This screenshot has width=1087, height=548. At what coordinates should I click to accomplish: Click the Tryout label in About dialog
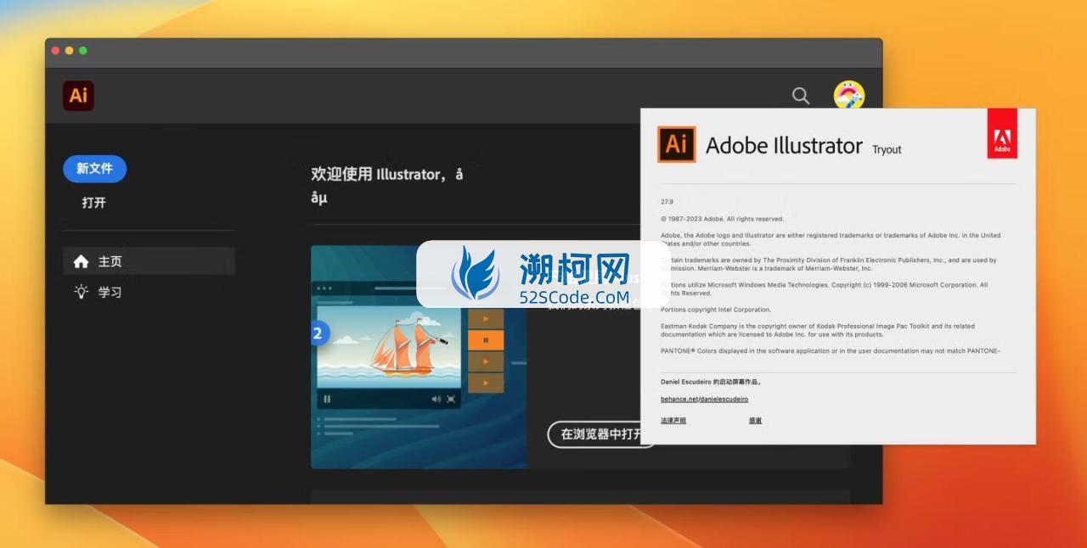tap(887, 149)
